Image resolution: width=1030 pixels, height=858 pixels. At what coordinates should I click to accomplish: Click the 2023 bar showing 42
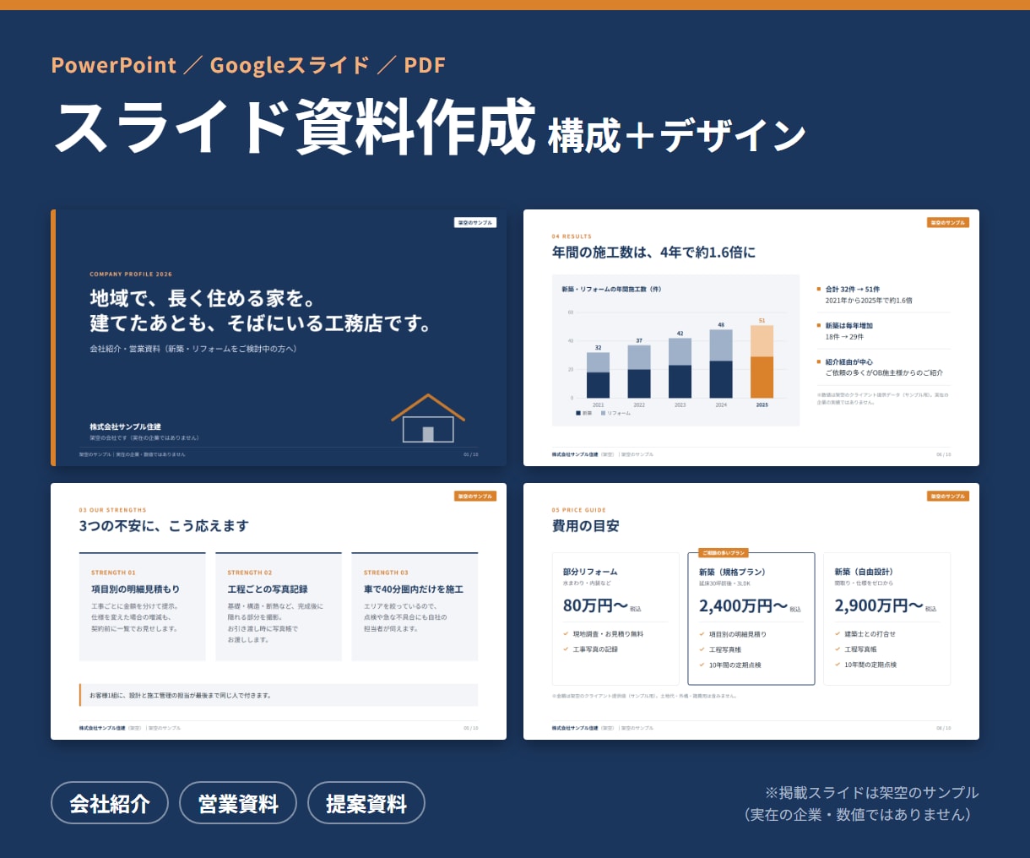[x=680, y=368]
